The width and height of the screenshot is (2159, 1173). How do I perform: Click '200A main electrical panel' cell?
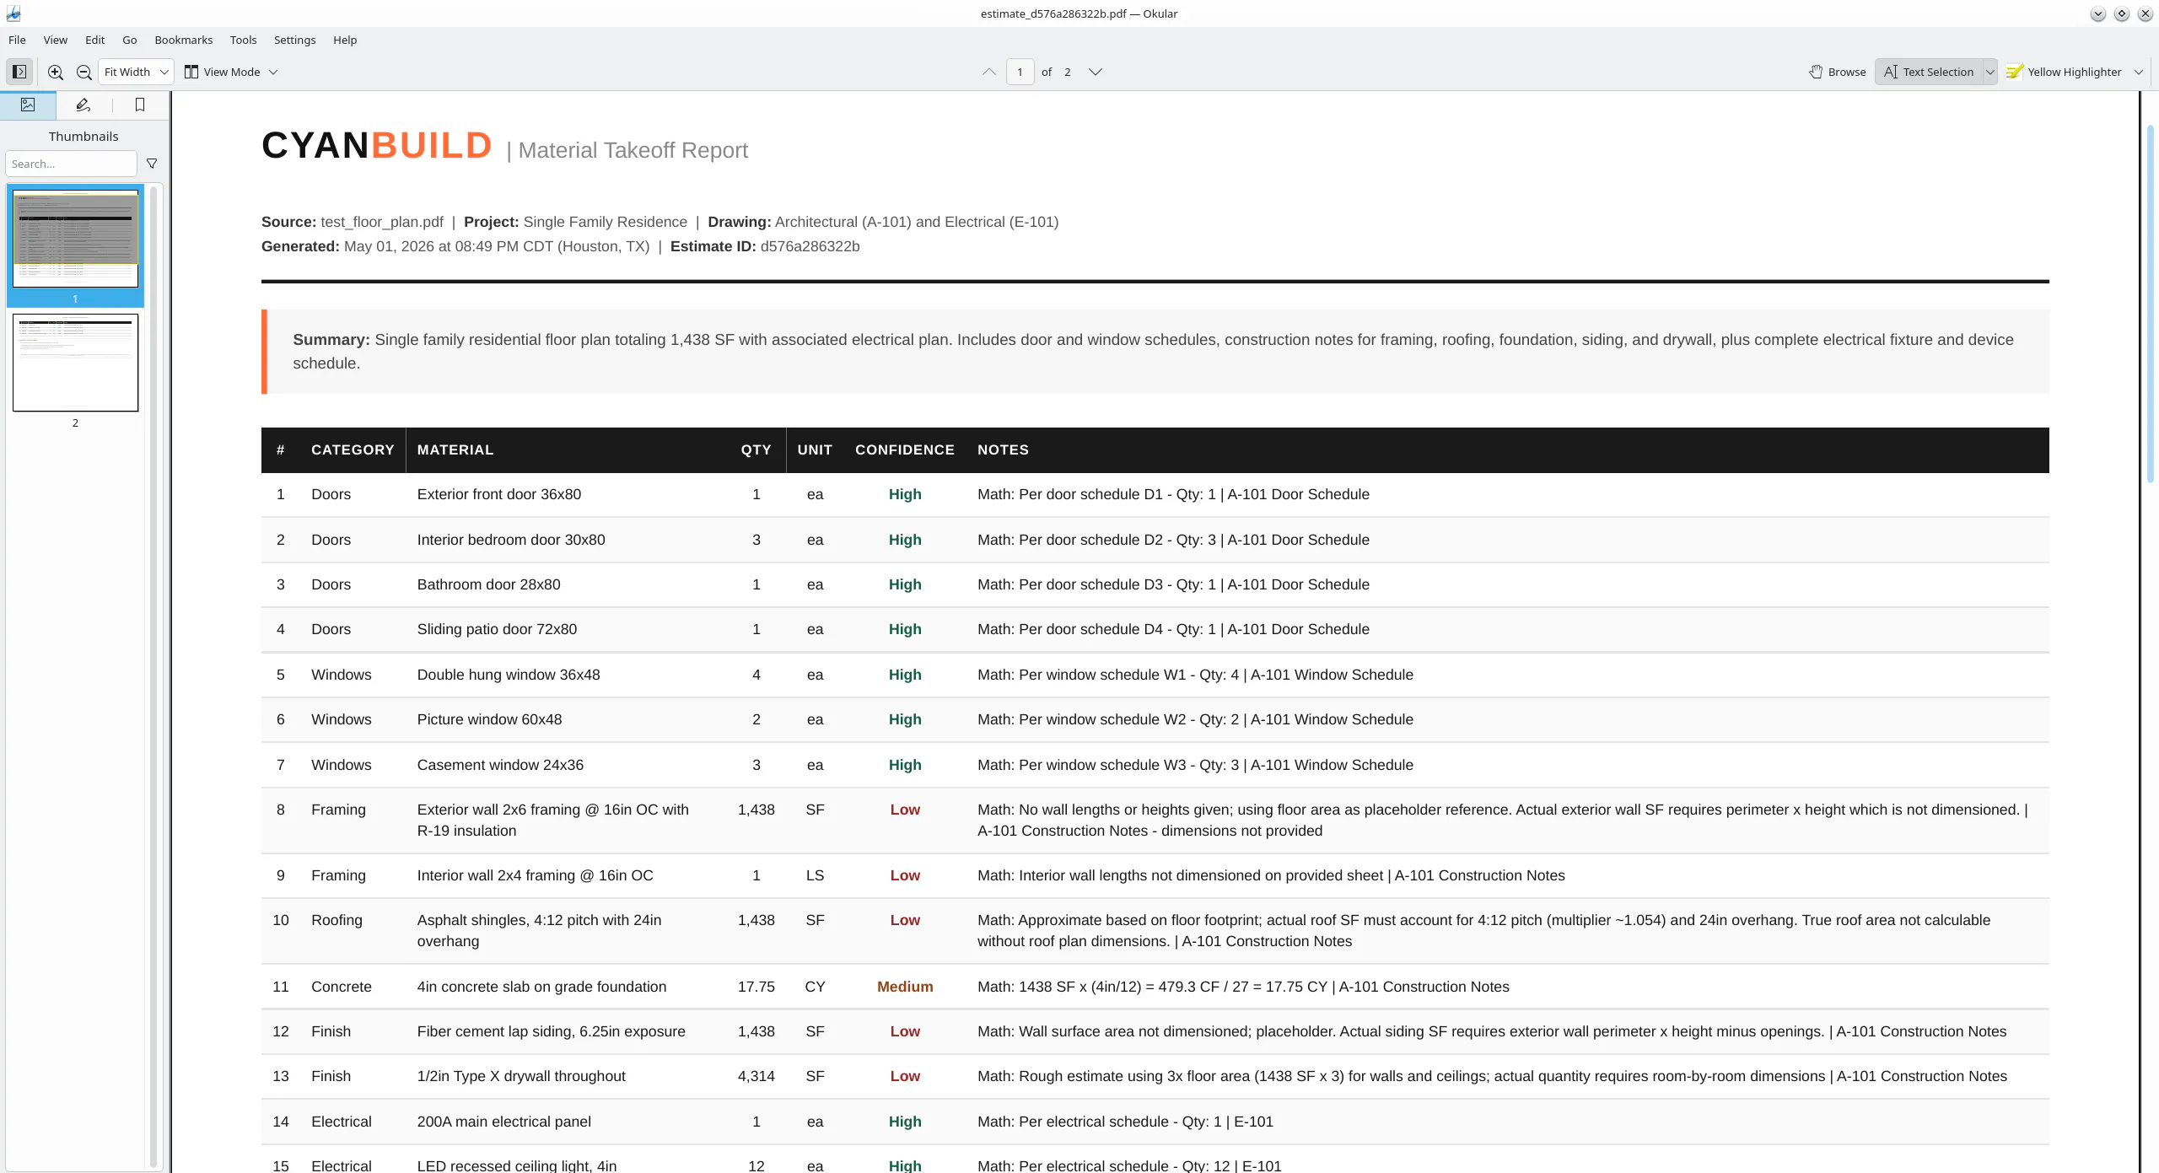(x=503, y=1122)
